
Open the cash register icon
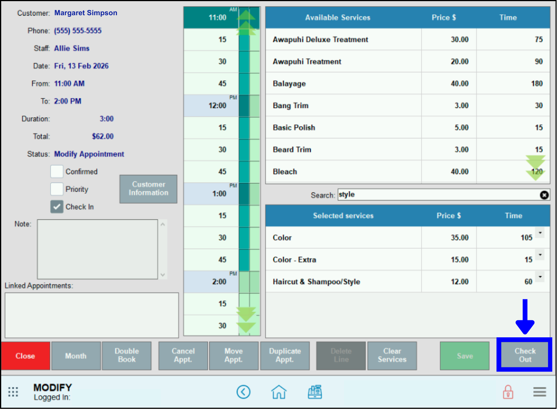(x=315, y=392)
